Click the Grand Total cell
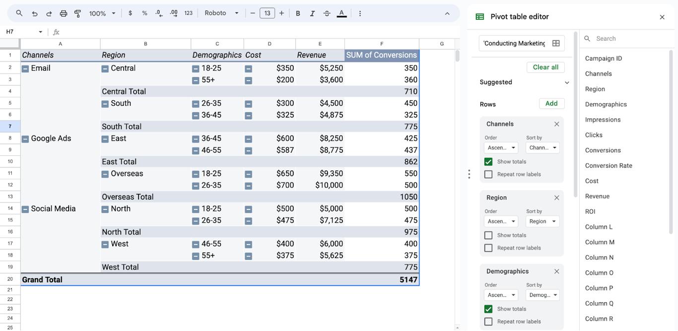The height and width of the screenshot is (331, 678). point(61,280)
